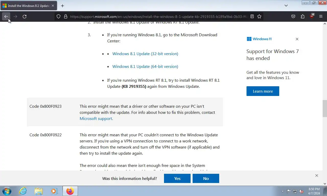
Task: Go back to the previous page
Action: 6,16
